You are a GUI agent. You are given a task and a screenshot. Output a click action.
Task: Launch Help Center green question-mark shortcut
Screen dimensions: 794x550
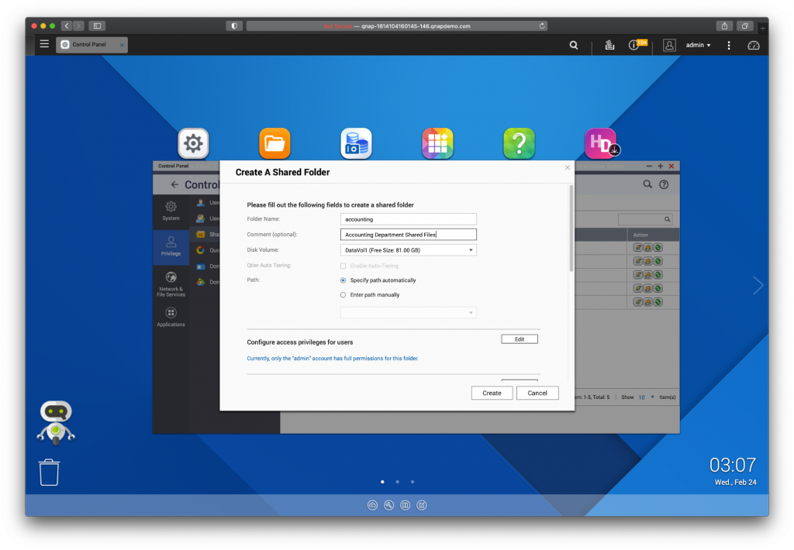(x=519, y=143)
